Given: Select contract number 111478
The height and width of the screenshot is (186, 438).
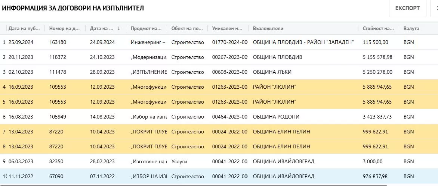Looking at the screenshot, I should pos(58,72).
